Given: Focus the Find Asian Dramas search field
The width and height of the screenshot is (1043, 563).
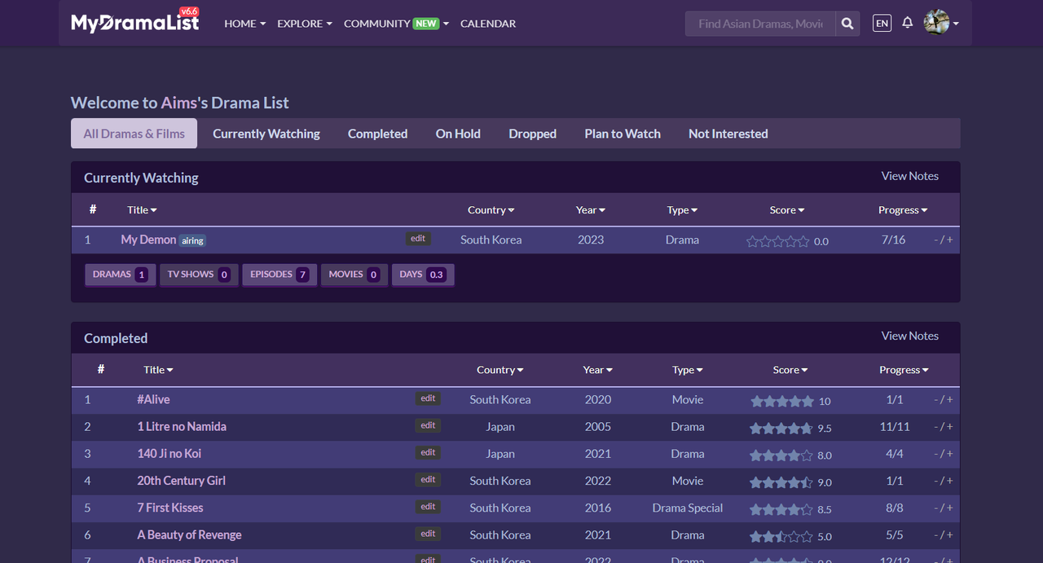Looking at the screenshot, I should pyautogui.click(x=760, y=24).
